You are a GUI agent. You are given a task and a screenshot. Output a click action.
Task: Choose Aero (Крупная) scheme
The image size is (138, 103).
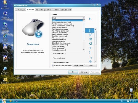[x=67, y=22]
